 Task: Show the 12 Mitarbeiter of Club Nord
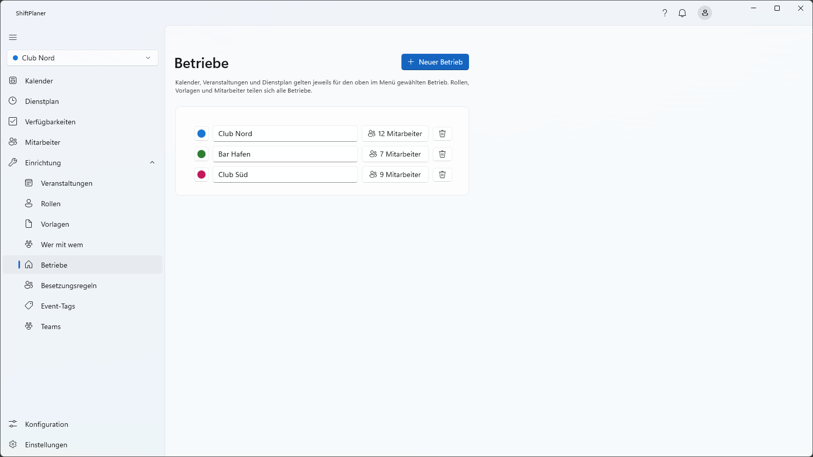395,134
